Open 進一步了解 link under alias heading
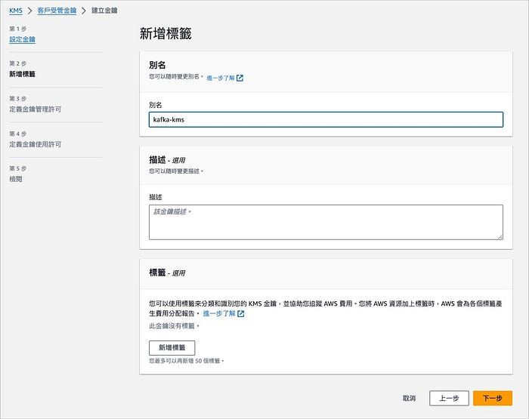 221,78
